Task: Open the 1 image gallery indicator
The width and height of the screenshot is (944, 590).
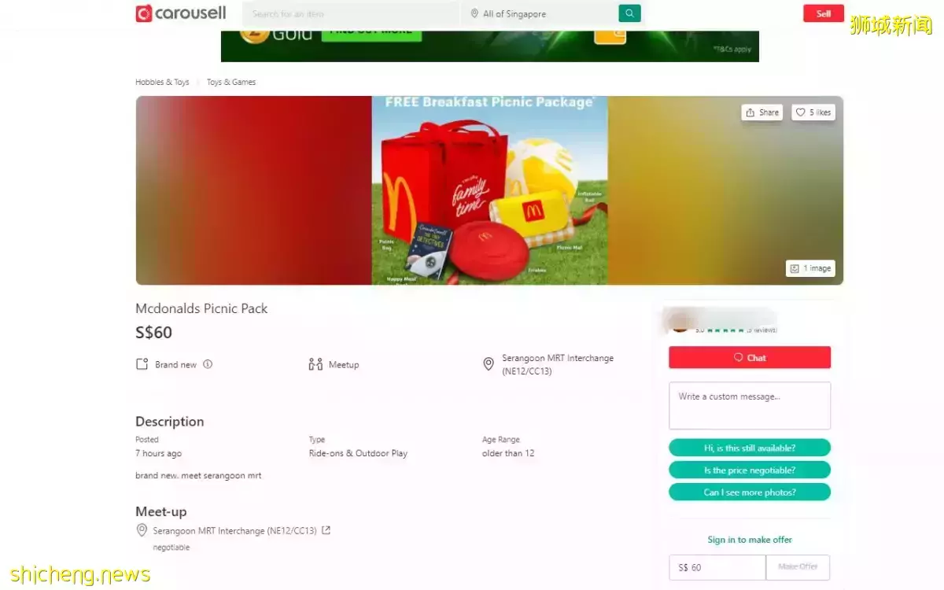Action: point(810,268)
